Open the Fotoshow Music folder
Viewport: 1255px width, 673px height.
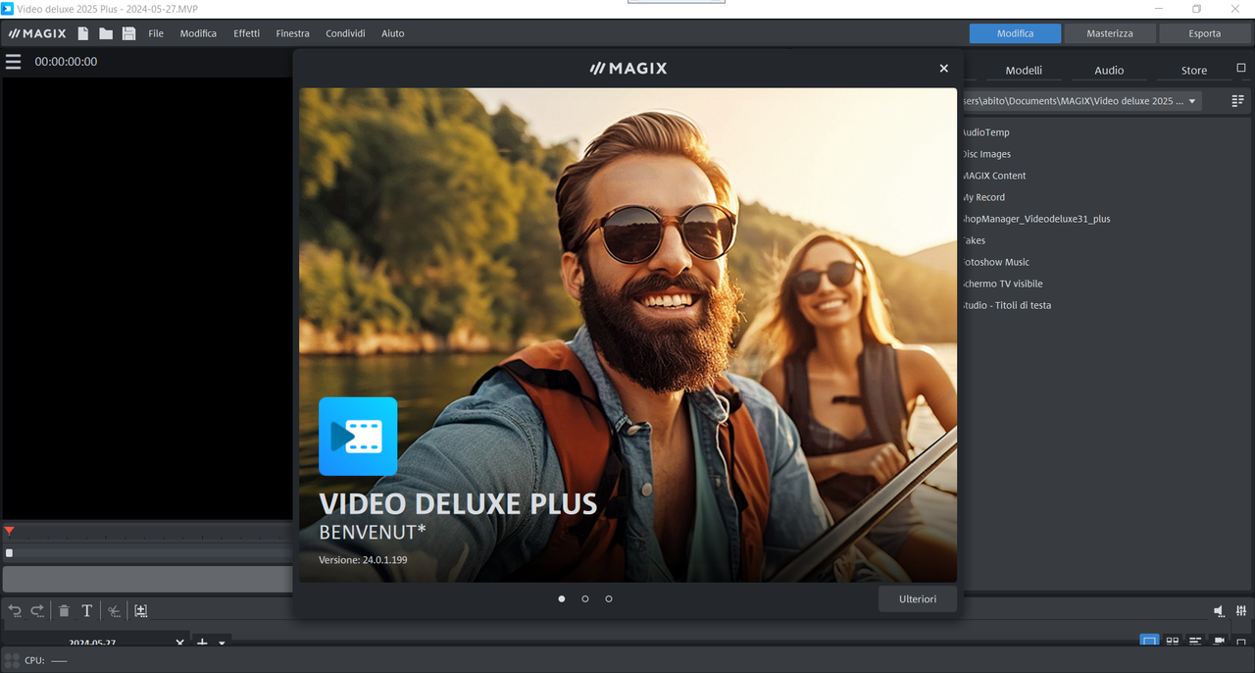(995, 262)
